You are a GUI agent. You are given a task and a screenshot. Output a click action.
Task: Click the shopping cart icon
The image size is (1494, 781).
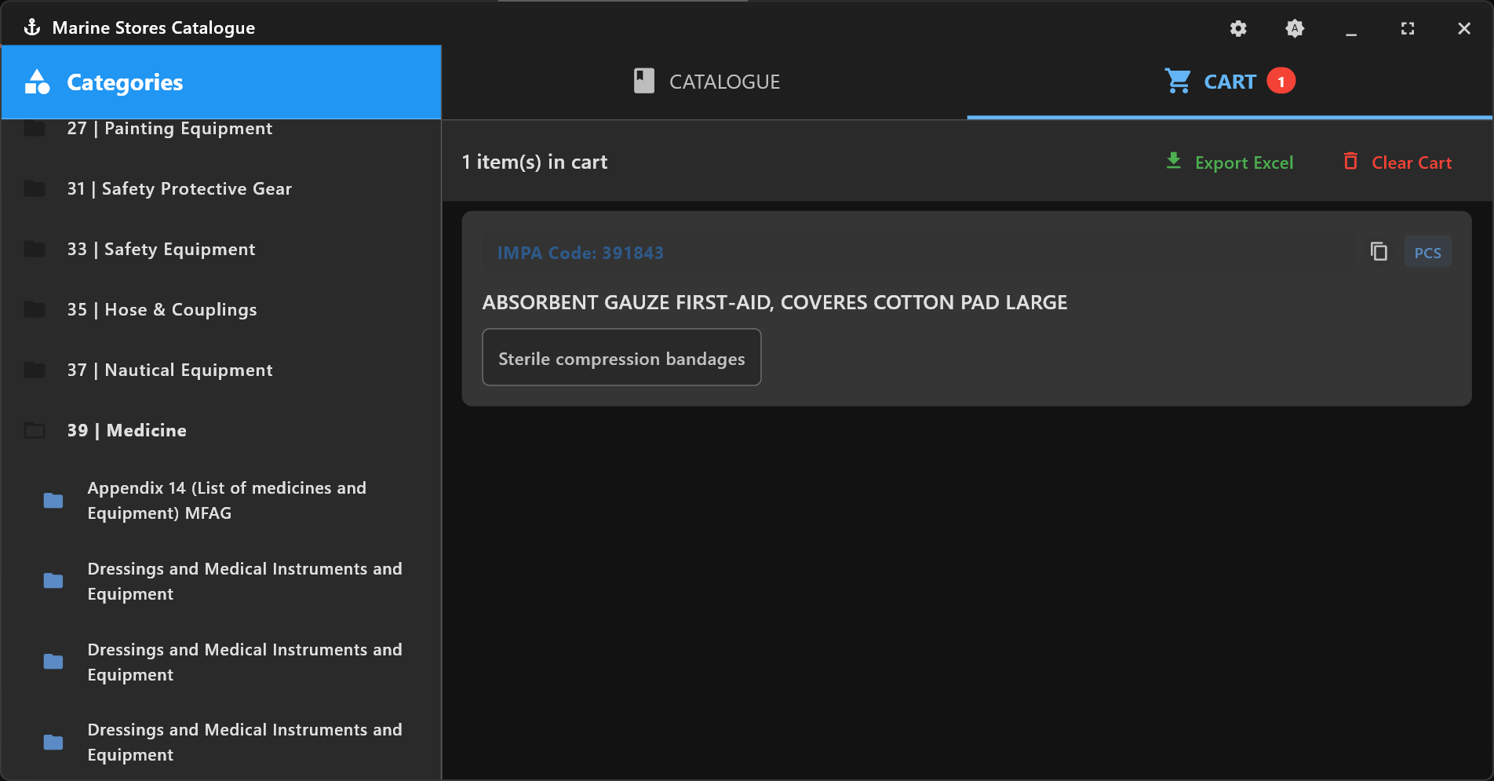1178,81
